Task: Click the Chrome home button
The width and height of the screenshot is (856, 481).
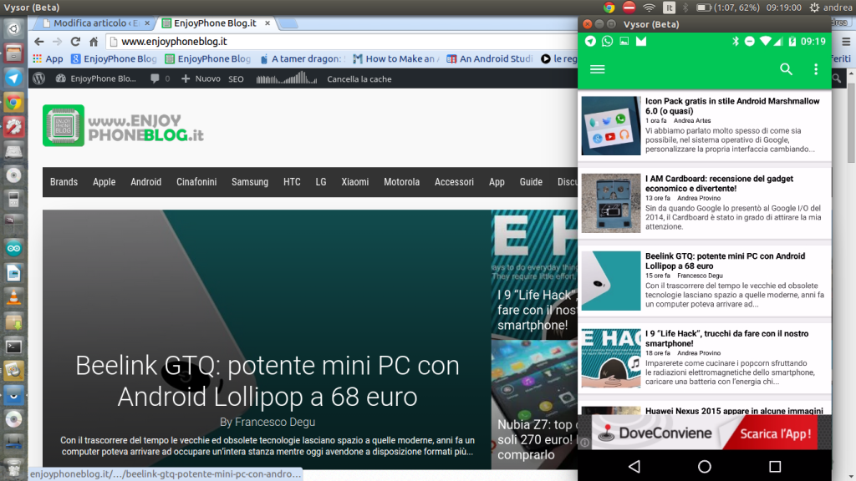Action: click(94, 42)
